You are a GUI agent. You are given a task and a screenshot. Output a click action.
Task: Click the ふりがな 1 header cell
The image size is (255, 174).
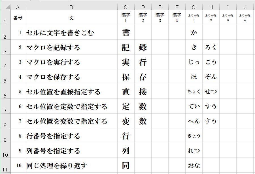pyautogui.click(x=194, y=18)
